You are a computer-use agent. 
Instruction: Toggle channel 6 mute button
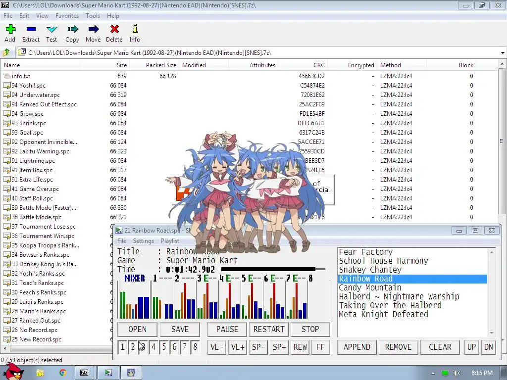click(x=174, y=347)
